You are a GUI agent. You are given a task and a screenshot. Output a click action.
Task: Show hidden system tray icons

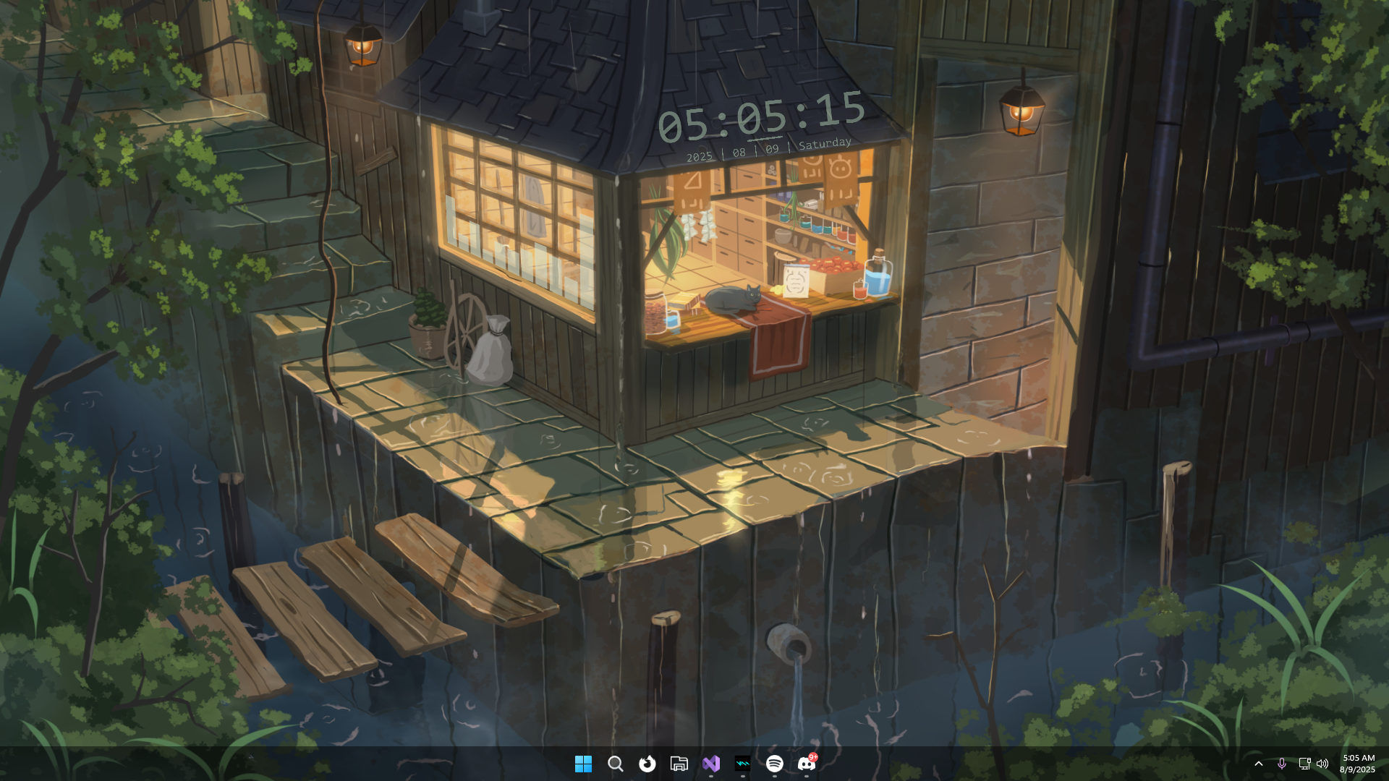tap(1259, 764)
